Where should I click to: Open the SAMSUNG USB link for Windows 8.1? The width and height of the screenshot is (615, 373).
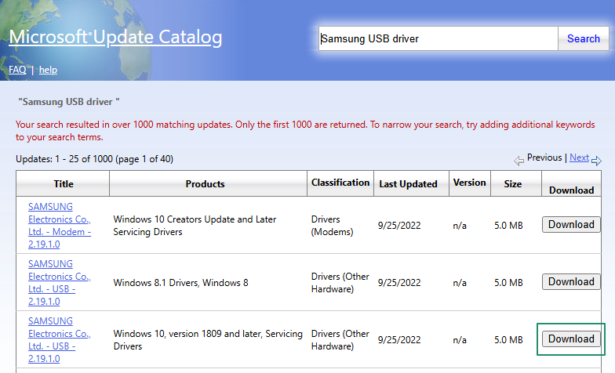click(x=60, y=282)
